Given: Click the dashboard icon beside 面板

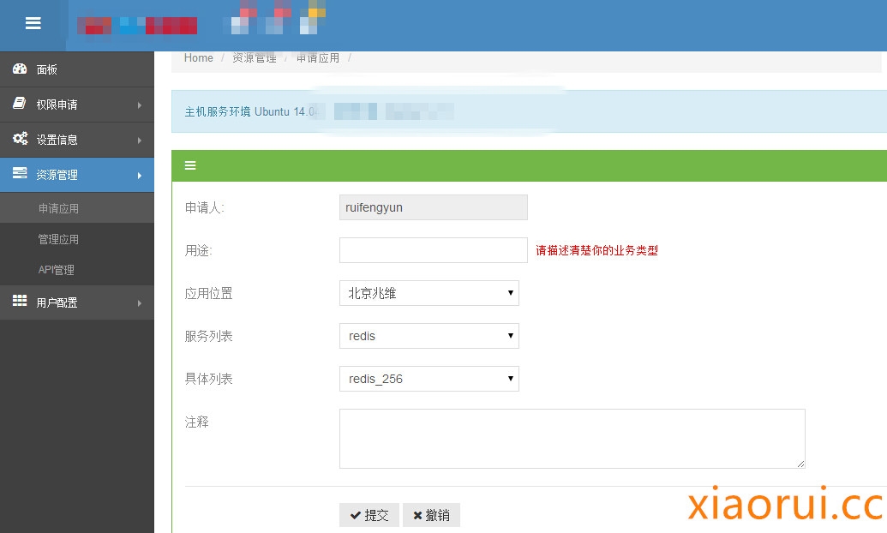Looking at the screenshot, I should click(x=20, y=69).
